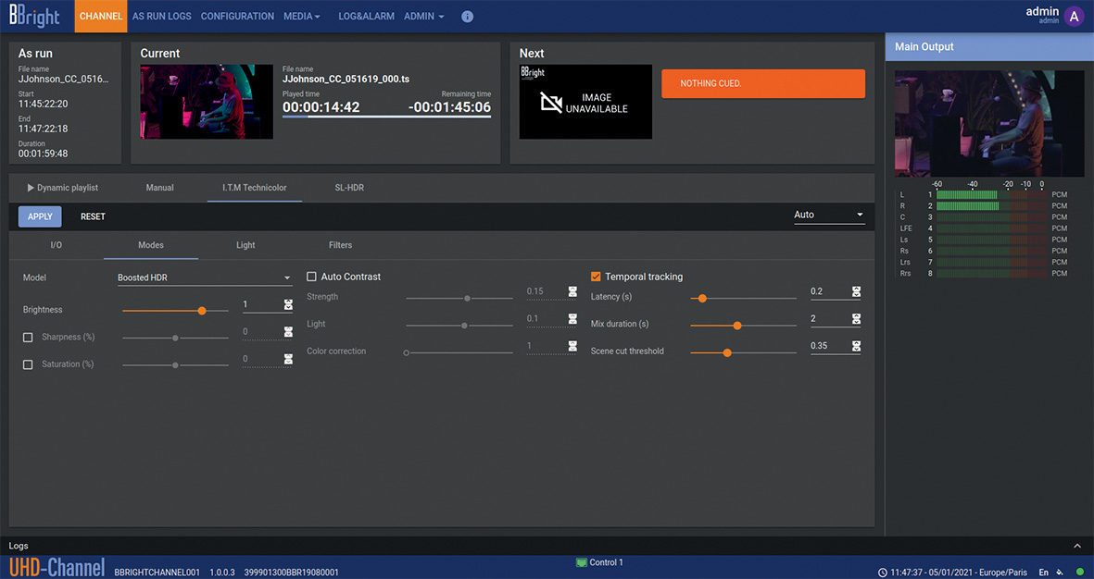Click the reset icon beside Latency value

click(856, 291)
